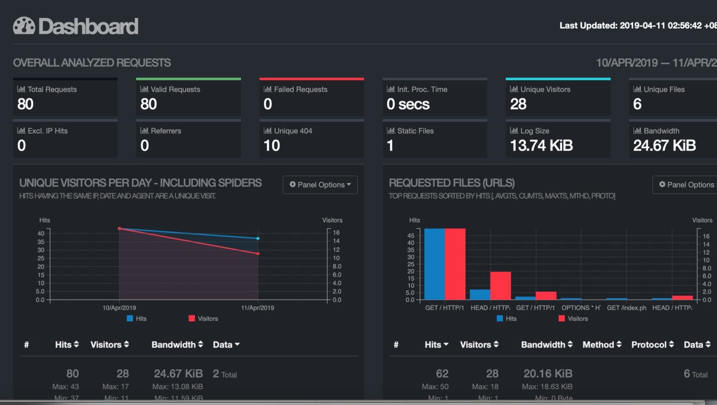Click the Failed Requests bar chart icon
The width and height of the screenshot is (717, 405).
click(x=268, y=89)
